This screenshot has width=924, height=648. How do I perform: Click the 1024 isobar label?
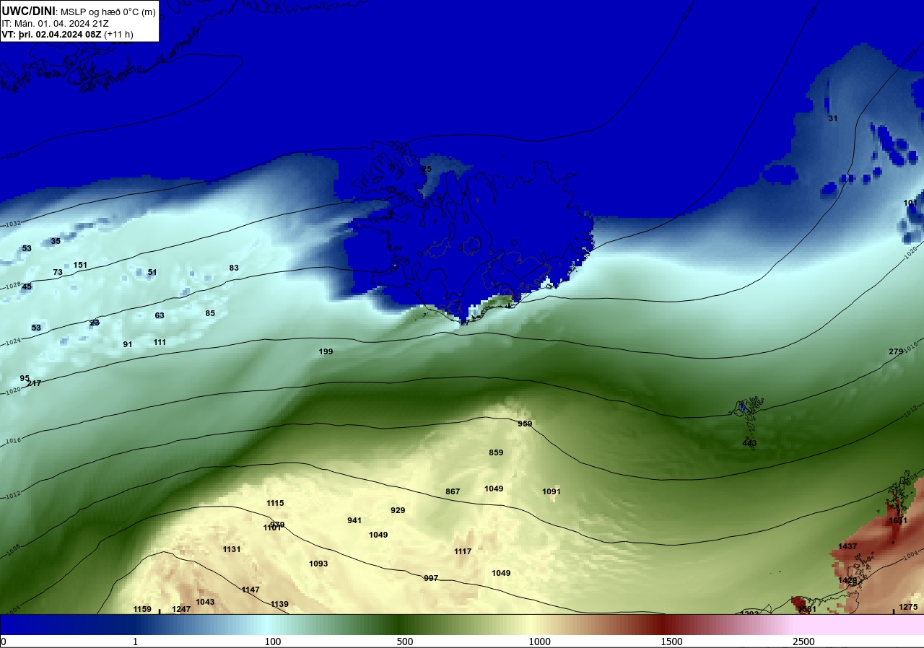click(x=12, y=341)
